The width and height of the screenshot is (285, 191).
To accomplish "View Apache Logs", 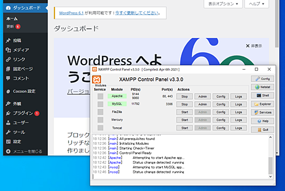I will pyautogui.click(x=238, y=96).
